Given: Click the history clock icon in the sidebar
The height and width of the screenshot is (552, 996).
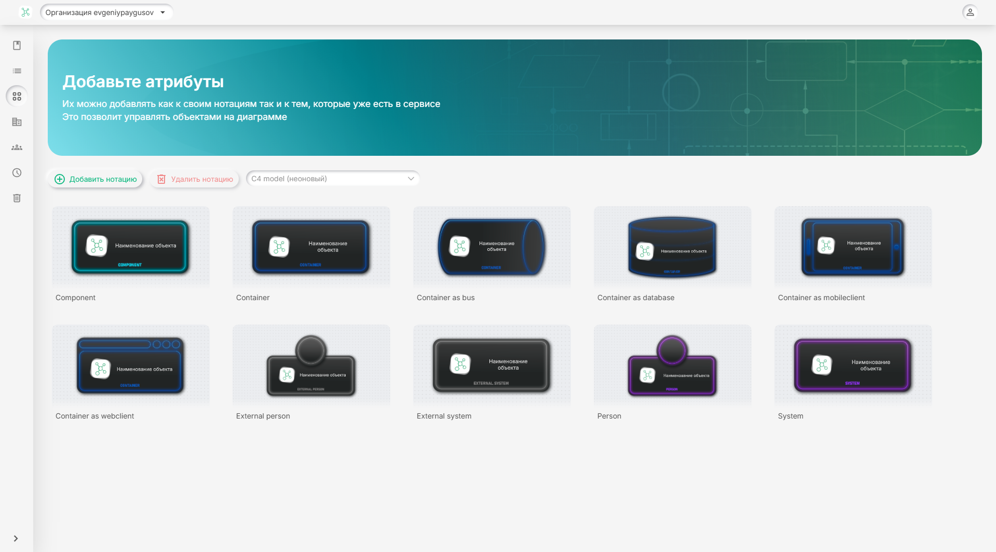Looking at the screenshot, I should [17, 173].
